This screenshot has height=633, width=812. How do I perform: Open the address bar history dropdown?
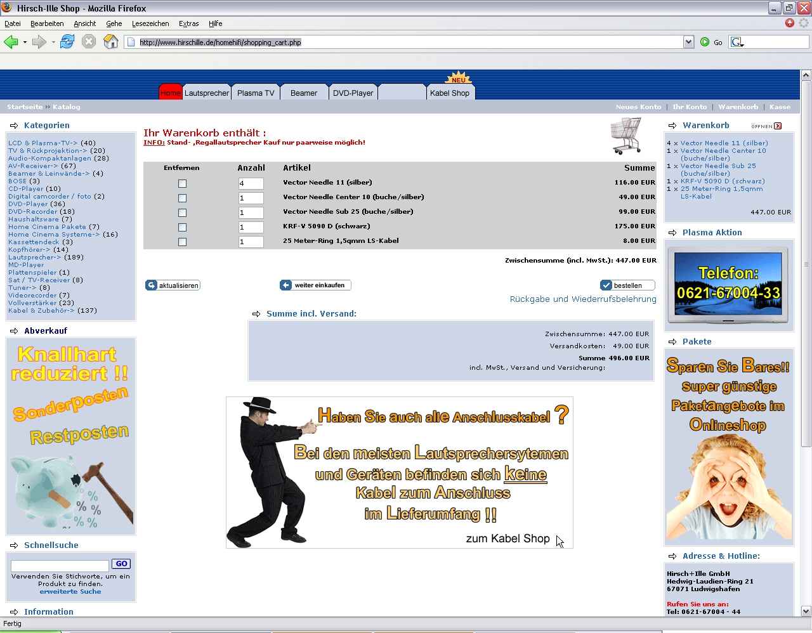click(688, 42)
